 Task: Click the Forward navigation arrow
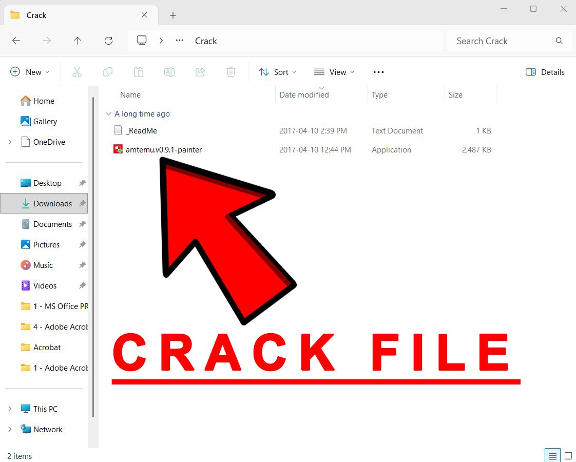click(47, 41)
